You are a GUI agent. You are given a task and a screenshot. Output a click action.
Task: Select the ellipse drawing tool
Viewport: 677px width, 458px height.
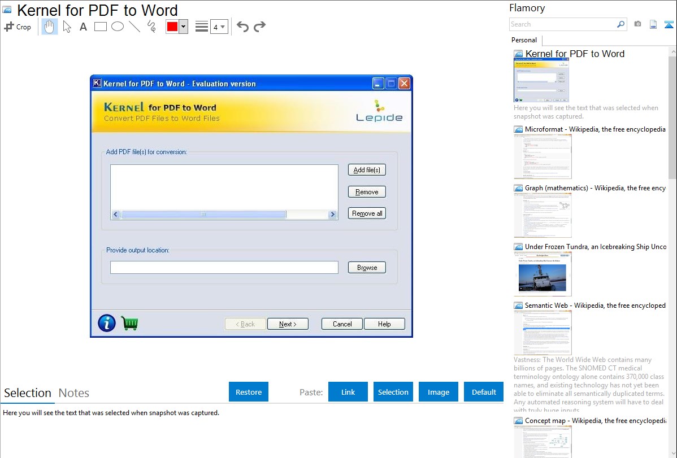pyautogui.click(x=118, y=27)
